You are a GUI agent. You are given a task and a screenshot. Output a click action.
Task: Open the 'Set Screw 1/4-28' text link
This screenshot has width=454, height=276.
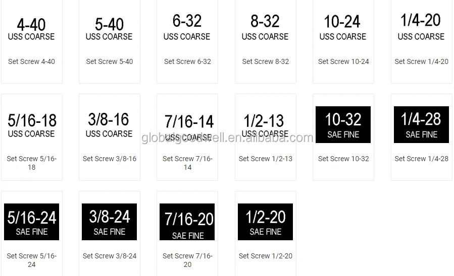421,159
